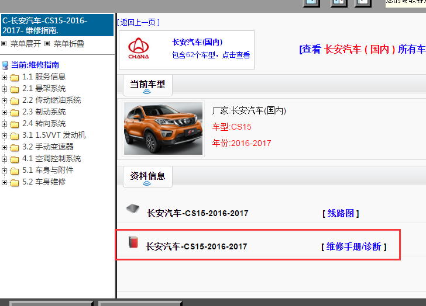Click the 返回上一页 back link
Image resolution: width=426 pixels, height=306 pixels.
tap(138, 22)
